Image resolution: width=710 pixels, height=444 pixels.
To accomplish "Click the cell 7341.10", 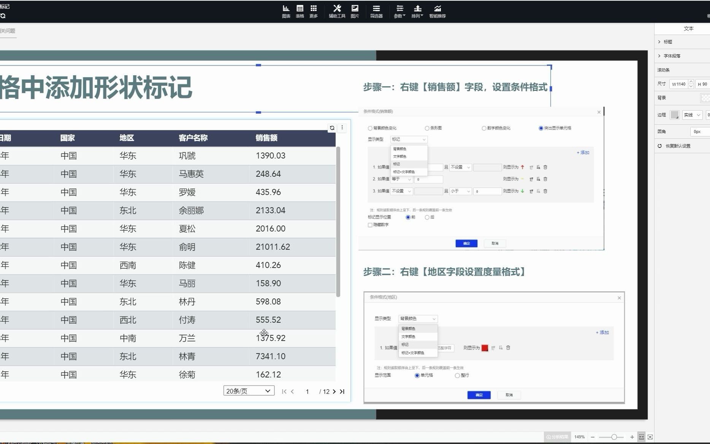I will [x=271, y=356].
